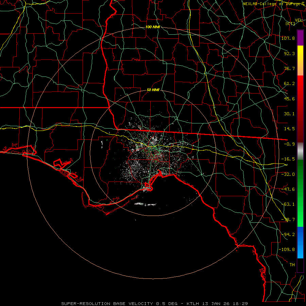Click the TH label under the scale

click(x=292, y=265)
